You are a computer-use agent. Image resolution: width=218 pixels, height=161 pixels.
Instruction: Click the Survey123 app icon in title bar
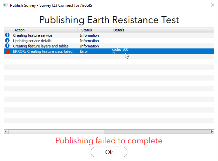coord(5,5)
